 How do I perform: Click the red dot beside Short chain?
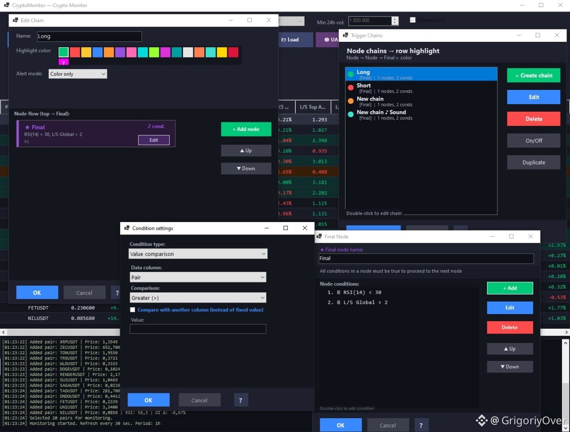351,88
